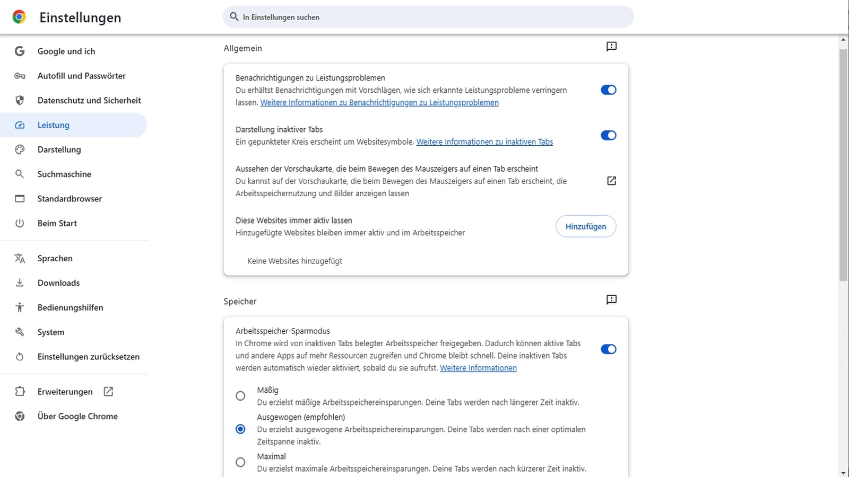Click the accessibility icon for Bedienungshilfen

pos(20,307)
